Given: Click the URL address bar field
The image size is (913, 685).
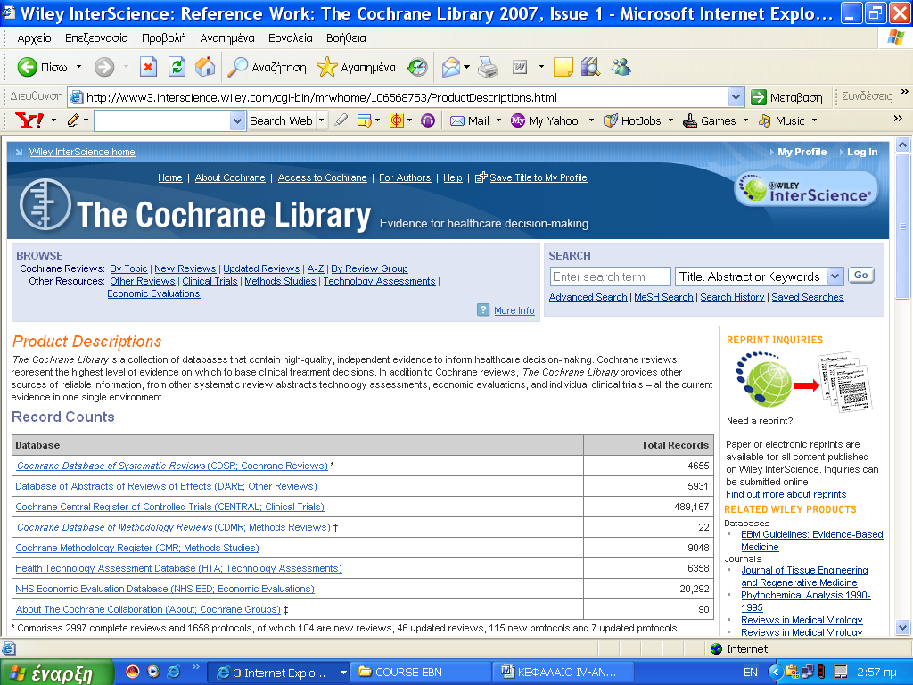Looking at the screenshot, I should tap(406, 97).
